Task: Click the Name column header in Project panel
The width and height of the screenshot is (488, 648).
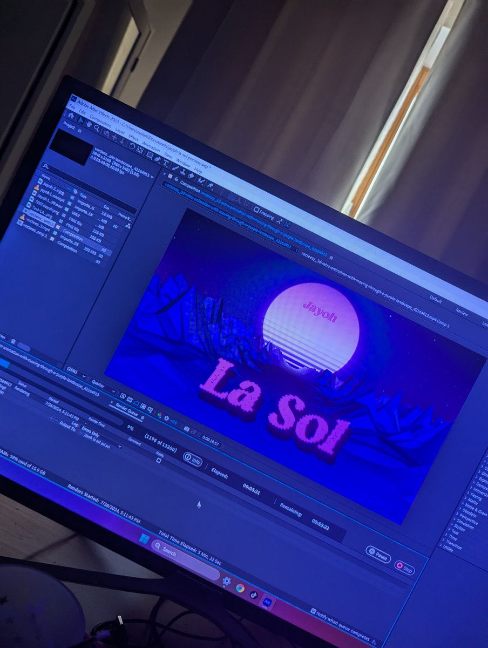Action: point(46,177)
